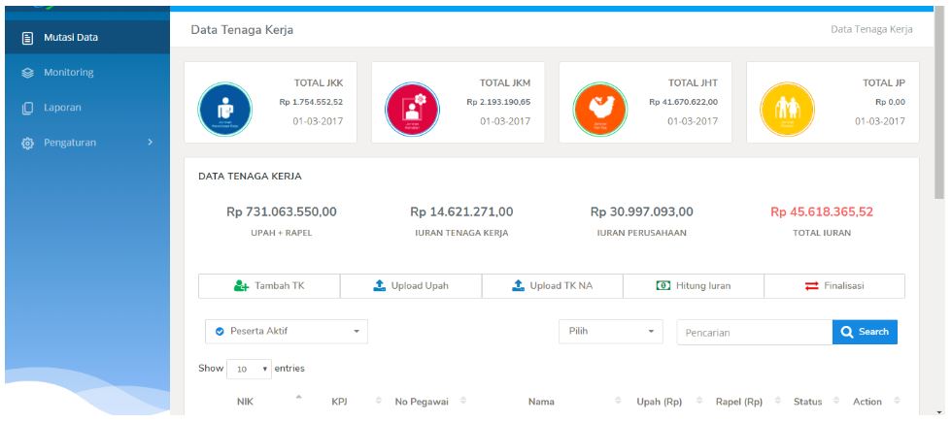The height and width of the screenshot is (422, 952).
Task: Sort the table by NIK column
Action: tap(245, 402)
